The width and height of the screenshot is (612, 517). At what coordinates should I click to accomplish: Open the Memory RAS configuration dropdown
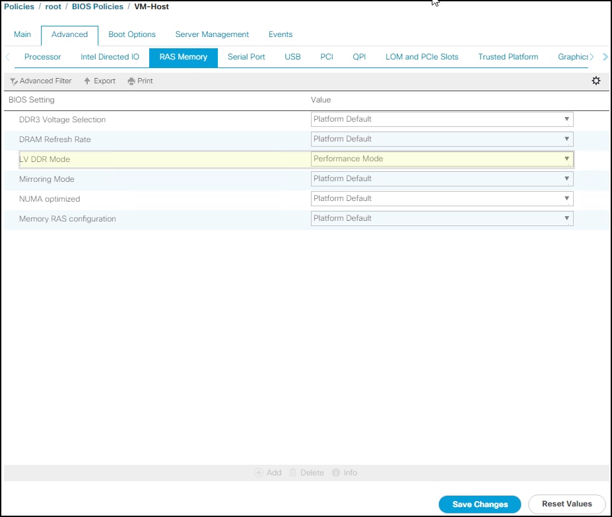point(566,218)
